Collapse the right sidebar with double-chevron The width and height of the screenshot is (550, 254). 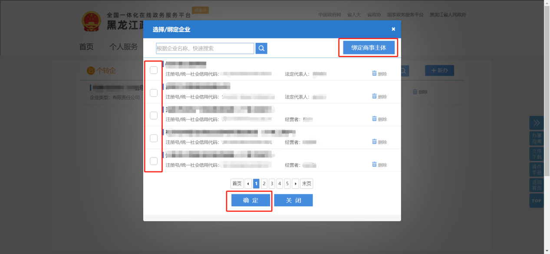click(536, 123)
